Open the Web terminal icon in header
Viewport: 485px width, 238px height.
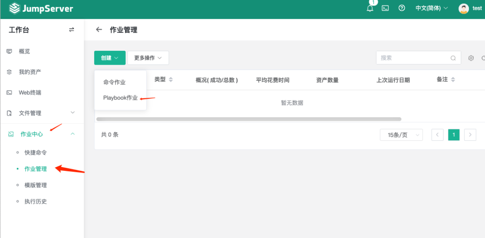(x=385, y=8)
